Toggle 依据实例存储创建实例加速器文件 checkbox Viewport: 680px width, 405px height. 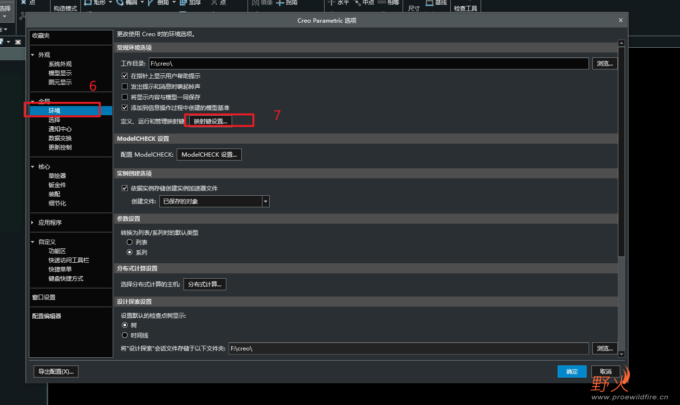[x=125, y=188]
